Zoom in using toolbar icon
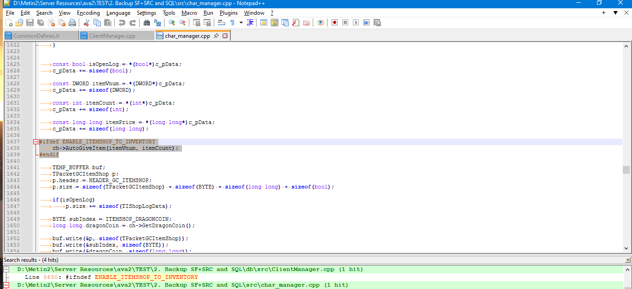Image resolution: width=632 pixels, height=289 pixels. point(171,23)
